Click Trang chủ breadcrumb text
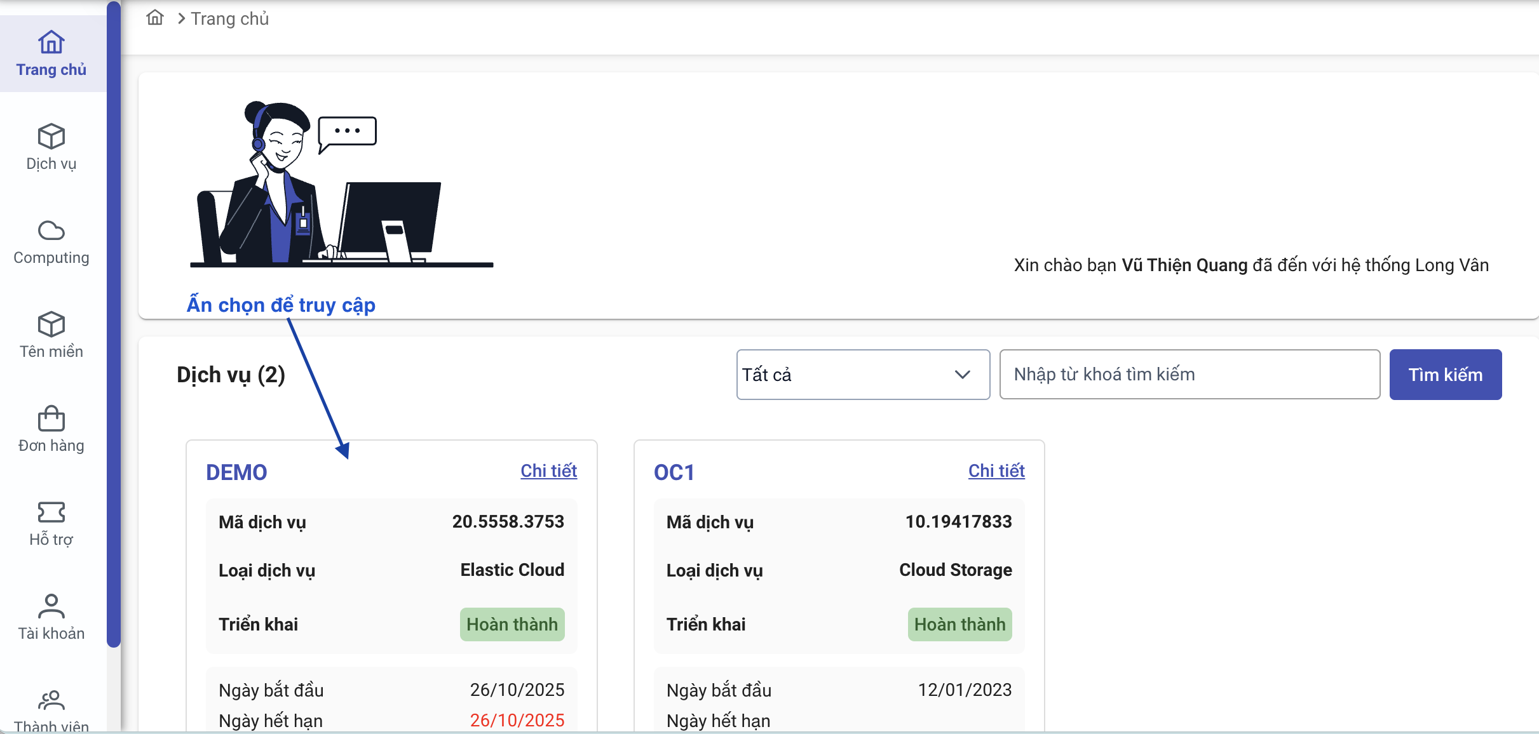 (x=229, y=19)
